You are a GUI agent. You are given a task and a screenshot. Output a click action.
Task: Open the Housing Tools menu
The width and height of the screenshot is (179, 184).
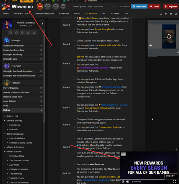pyautogui.click(x=22, y=14)
